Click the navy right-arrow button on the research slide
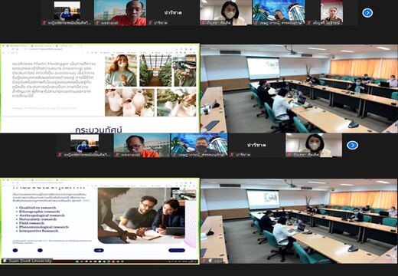 coord(99,251)
